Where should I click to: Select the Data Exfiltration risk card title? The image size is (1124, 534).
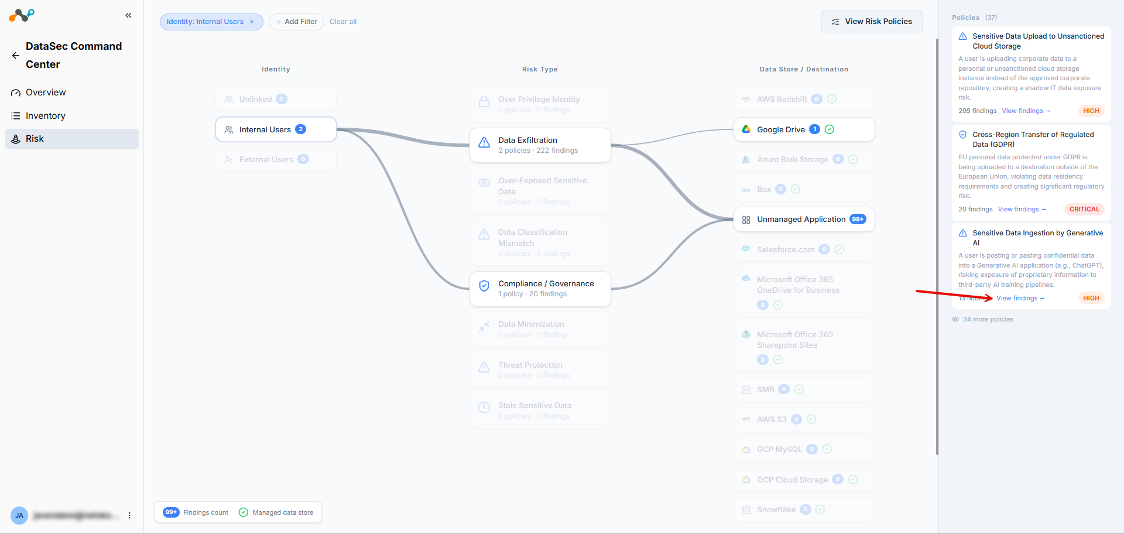coord(527,140)
